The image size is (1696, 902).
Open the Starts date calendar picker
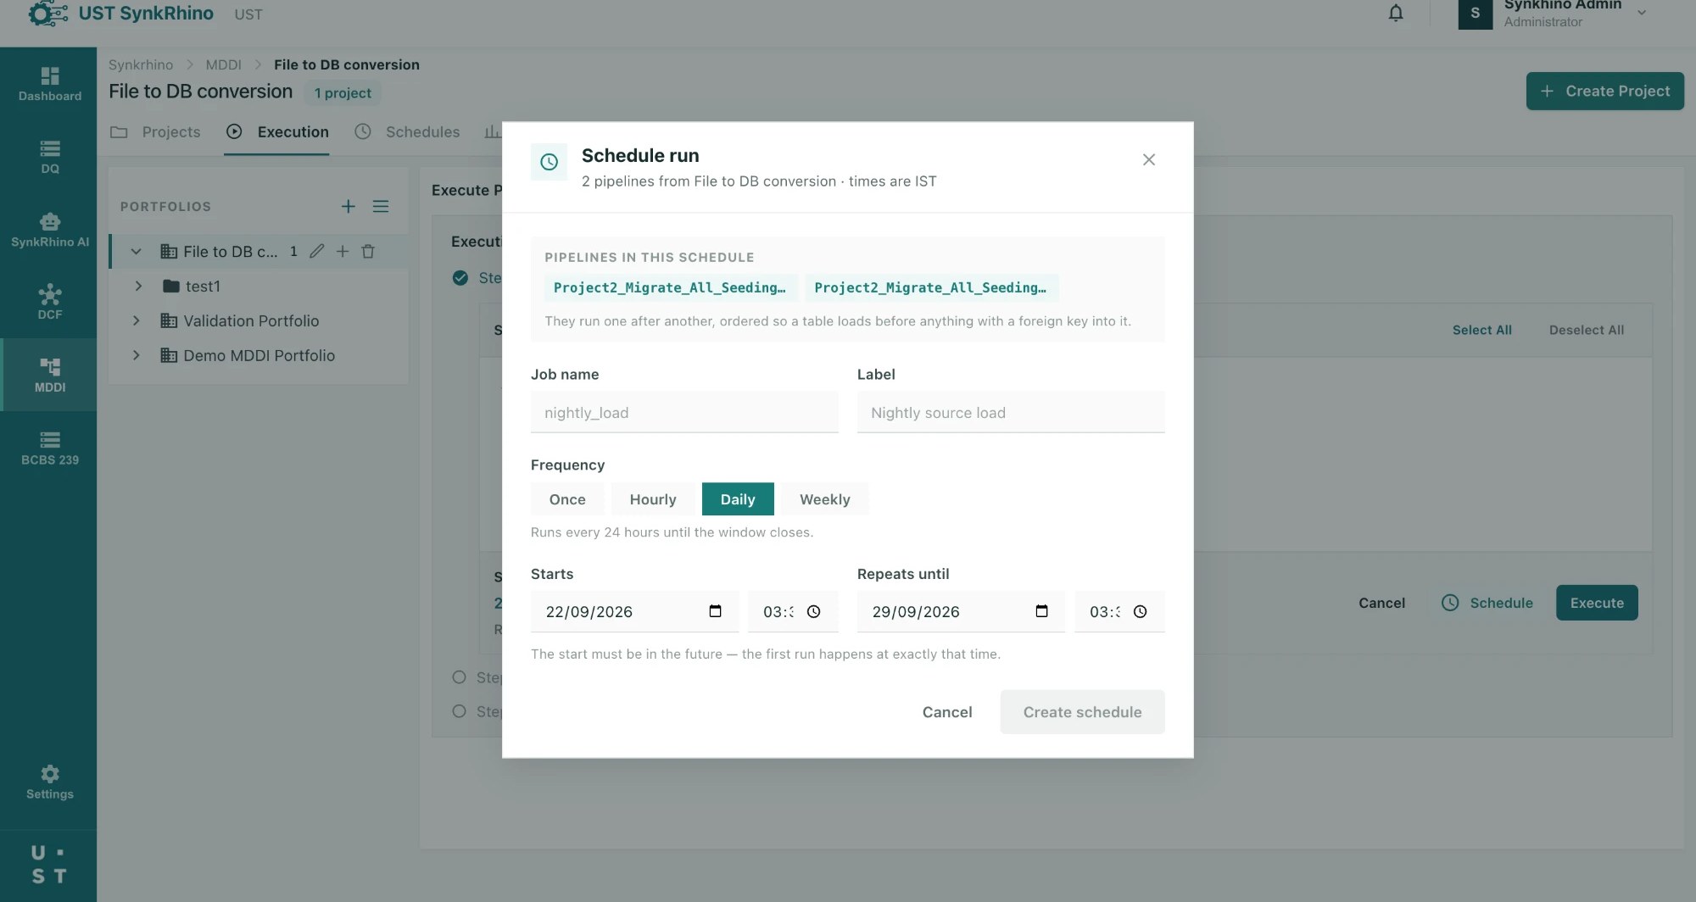pyautogui.click(x=715, y=611)
